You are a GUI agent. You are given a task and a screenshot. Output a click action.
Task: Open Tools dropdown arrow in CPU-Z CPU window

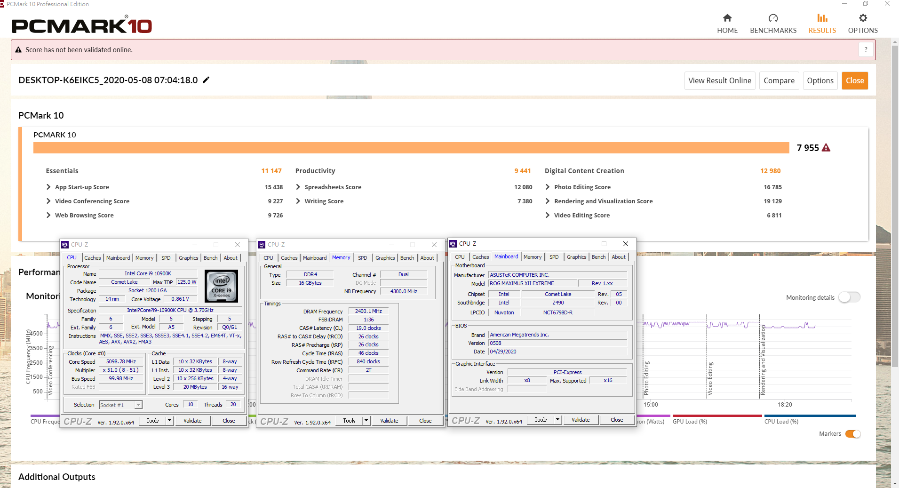169,421
